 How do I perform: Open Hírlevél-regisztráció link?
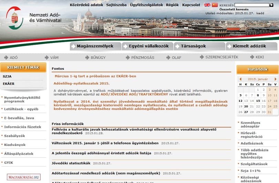coord(251,135)
